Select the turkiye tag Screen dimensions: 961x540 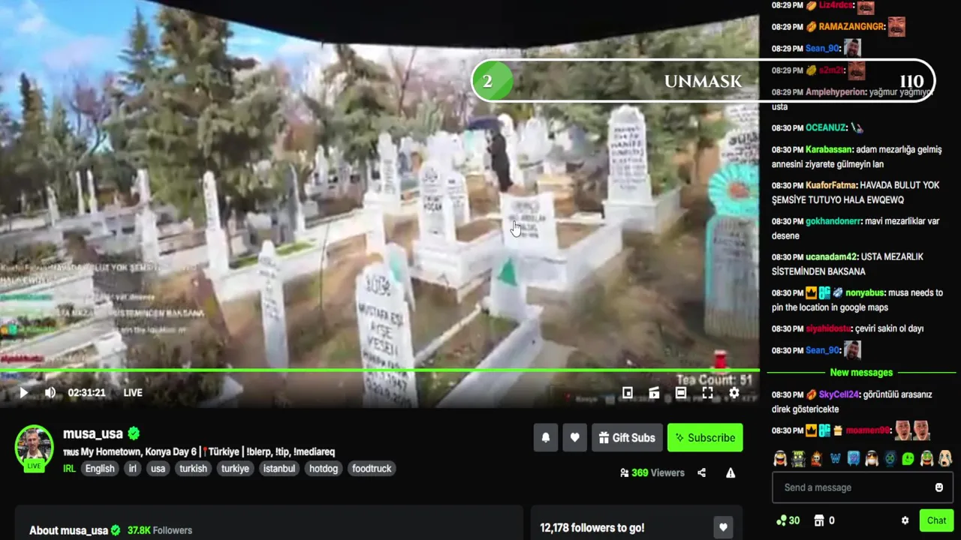coord(235,468)
